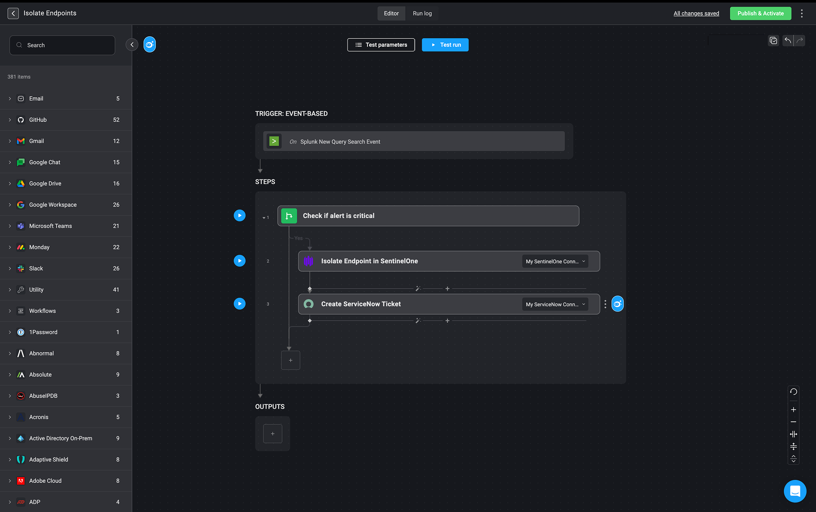The height and width of the screenshot is (512, 816).
Task: Reset the canvas zoom view
Action: [x=793, y=392]
